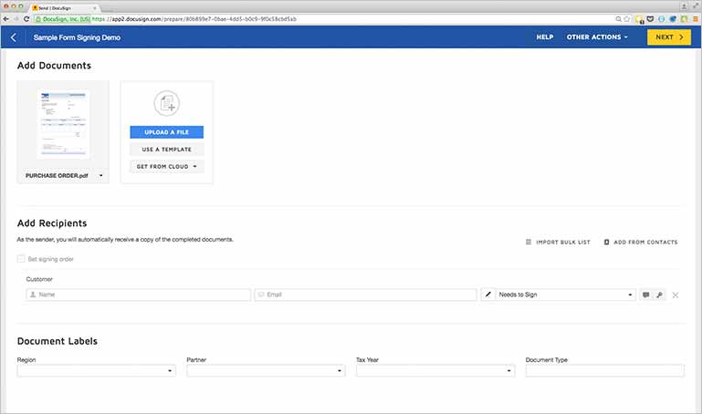Click the Add From Contacts link

[641, 243]
